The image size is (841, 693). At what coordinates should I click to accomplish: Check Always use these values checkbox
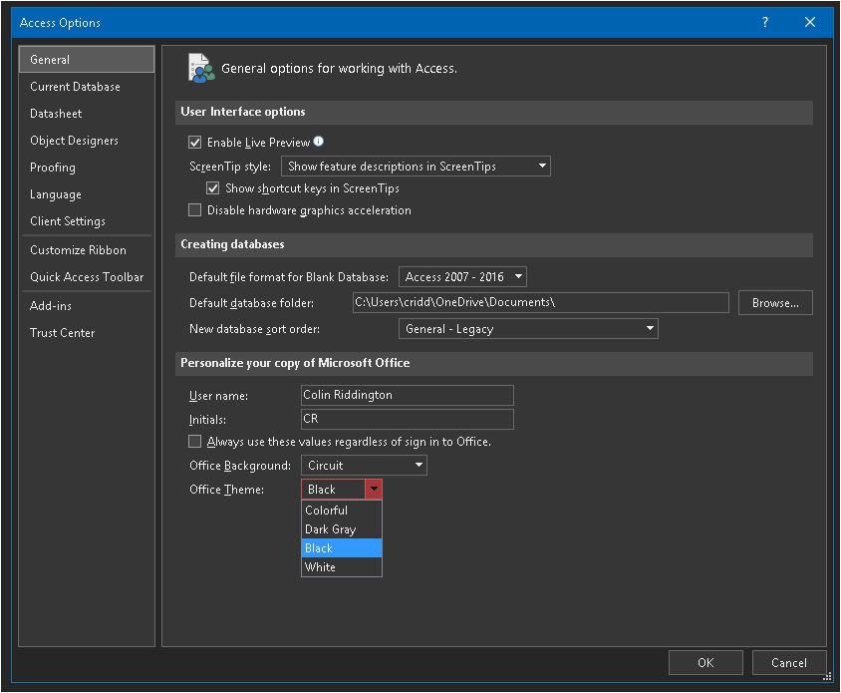pos(195,442)
